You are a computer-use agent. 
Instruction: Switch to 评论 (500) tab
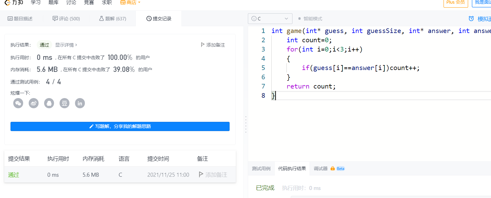(66, 19)
